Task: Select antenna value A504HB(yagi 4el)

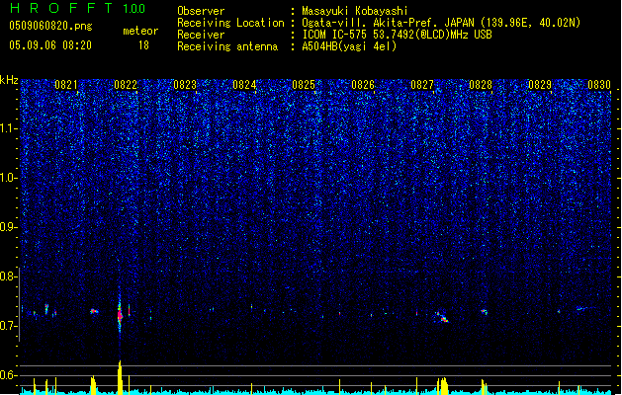Action: coord(349,46)
